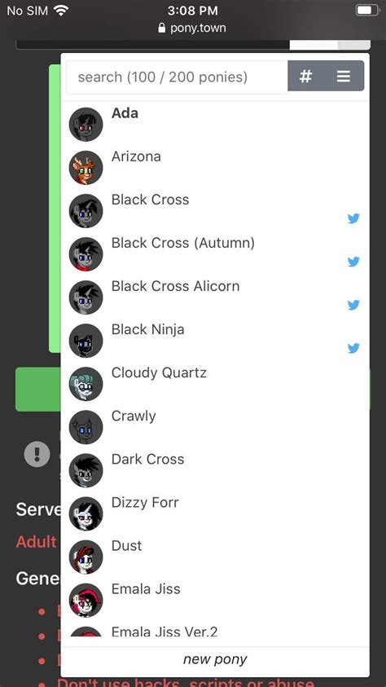Choose the Cloudy Quartz avatar

86,384
